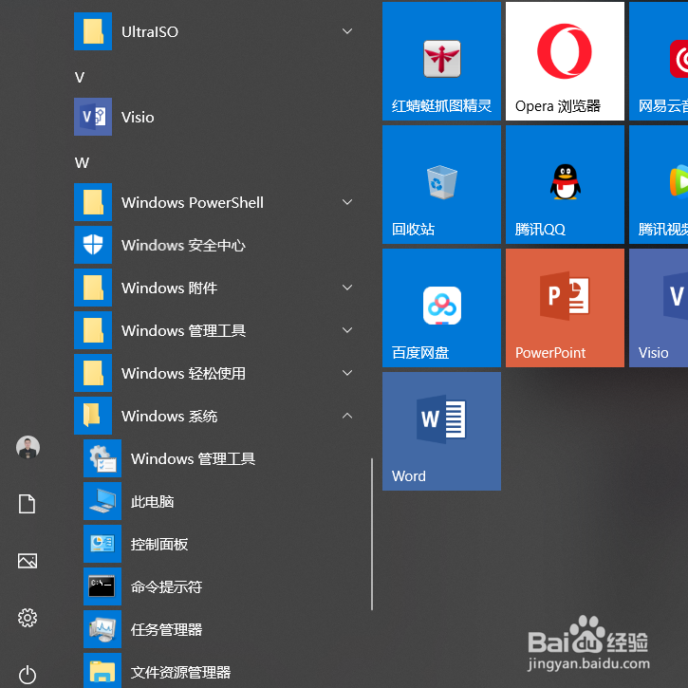Click the gear icon of Windows 管理工具 shortcut
Image resolution: width=688 pixels, height=688 pixels.
click(x=102, y=458)
